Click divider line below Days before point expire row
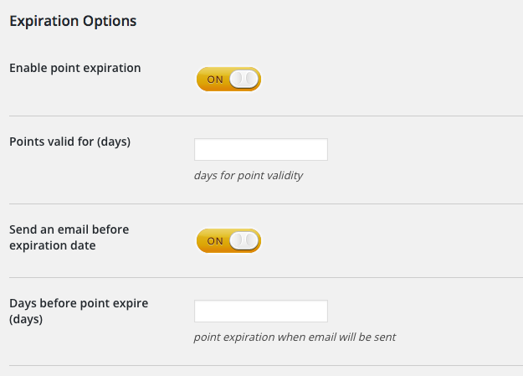This screenshot has width=523, height=376. tap(265, 365)
